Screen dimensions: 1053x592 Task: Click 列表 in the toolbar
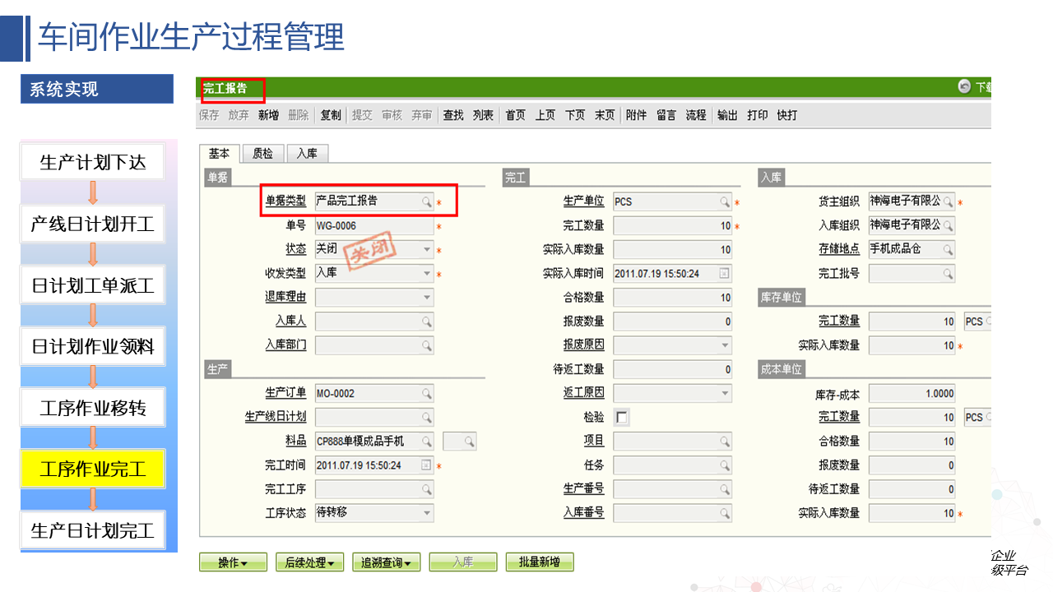pyautogui.click(x=484, y=115)
